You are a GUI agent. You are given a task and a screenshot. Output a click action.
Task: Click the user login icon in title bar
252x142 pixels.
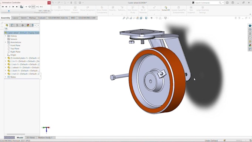(x=227, y=3)
